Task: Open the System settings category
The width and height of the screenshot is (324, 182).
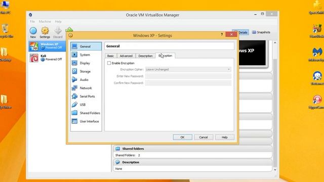Action: 86,55
